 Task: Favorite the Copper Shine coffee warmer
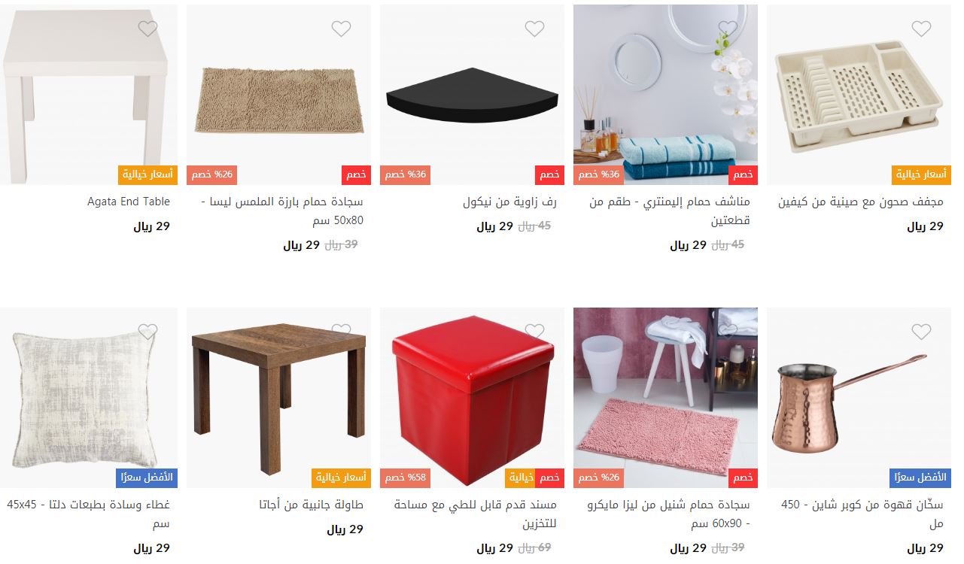921,331
